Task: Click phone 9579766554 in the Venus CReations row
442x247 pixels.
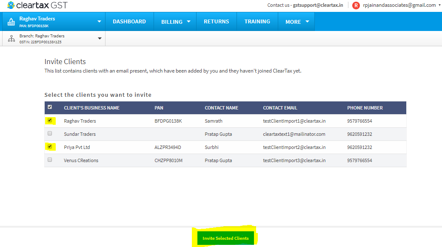Action: pyautogui.click(x=360, y=160)
